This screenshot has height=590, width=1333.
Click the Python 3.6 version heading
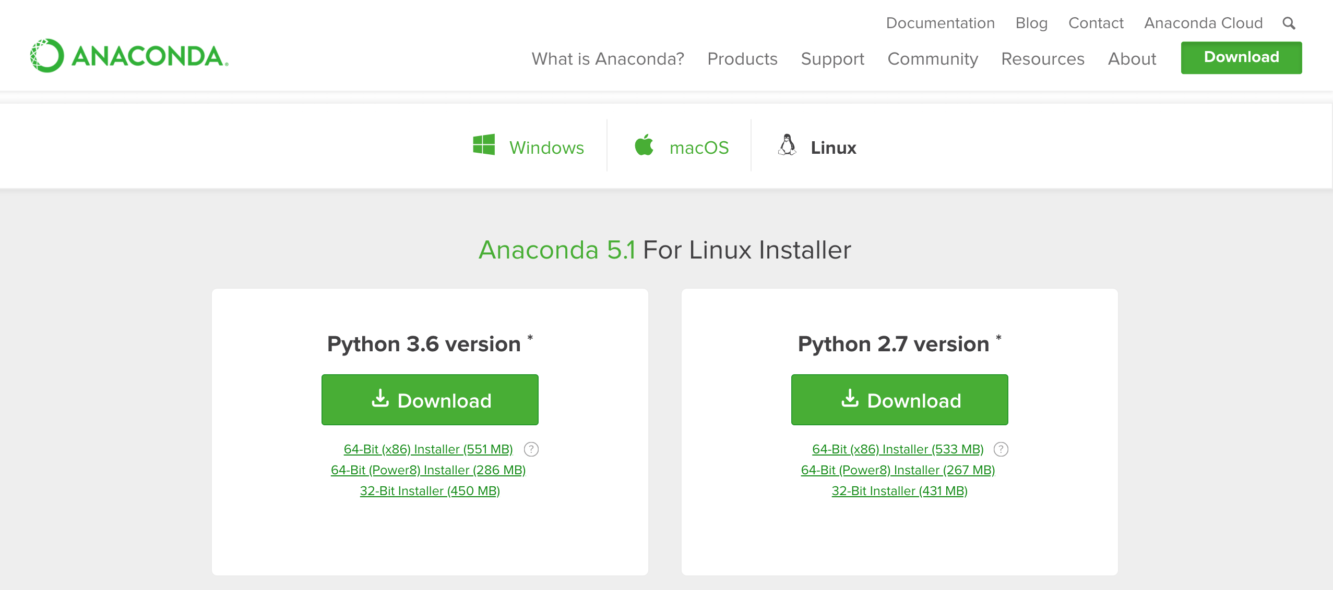pos(430,344)
